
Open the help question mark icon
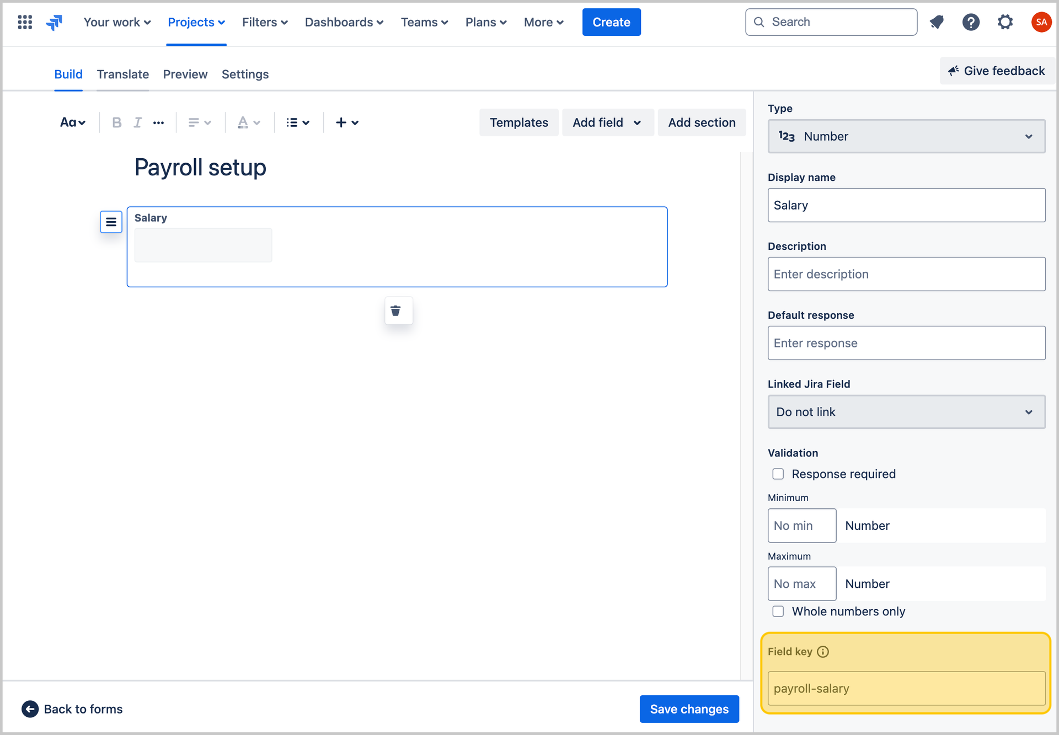pos(971,22)
